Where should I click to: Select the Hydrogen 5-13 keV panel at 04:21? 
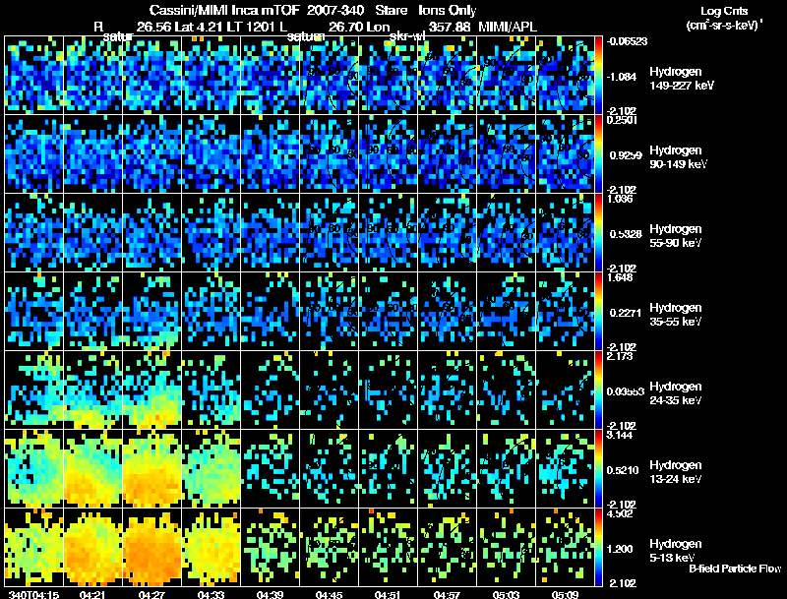click(x=93, y=547)
